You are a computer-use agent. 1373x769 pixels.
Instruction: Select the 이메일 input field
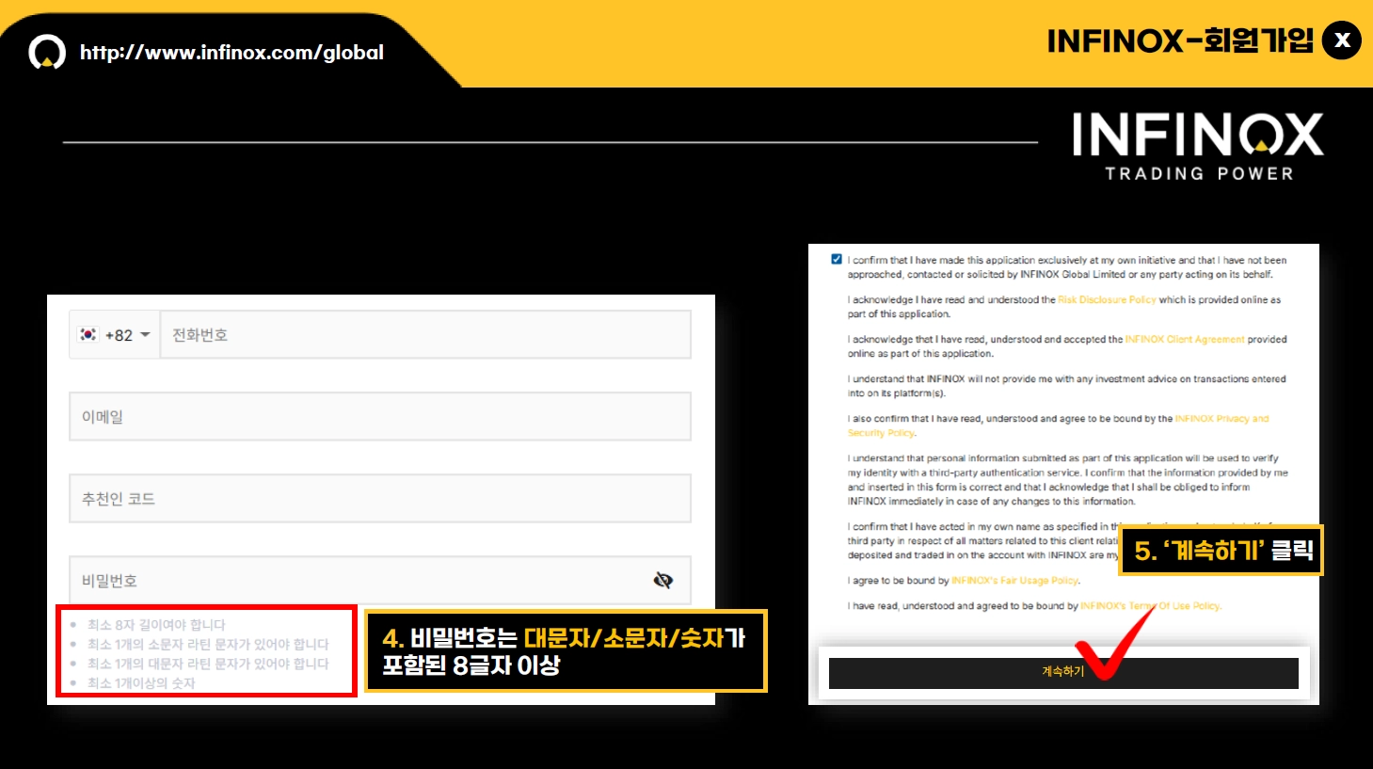[x=380, y=416]
